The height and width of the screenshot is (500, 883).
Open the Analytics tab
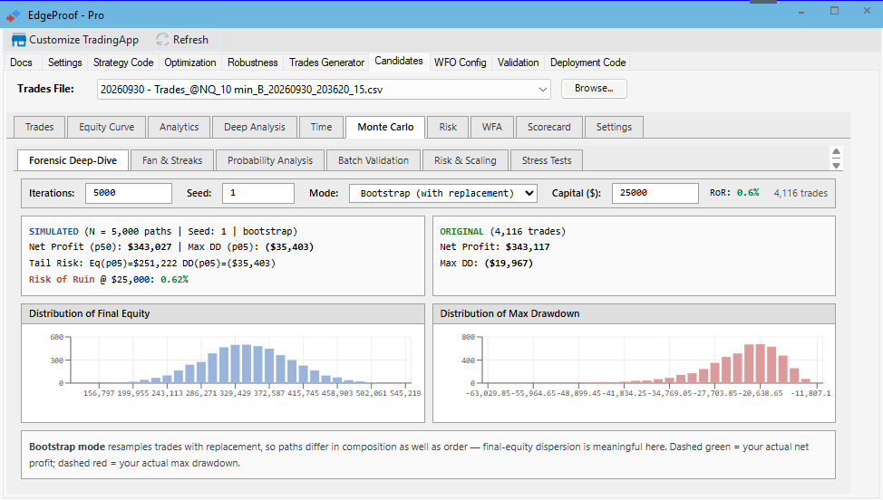(x=180, y=127)
